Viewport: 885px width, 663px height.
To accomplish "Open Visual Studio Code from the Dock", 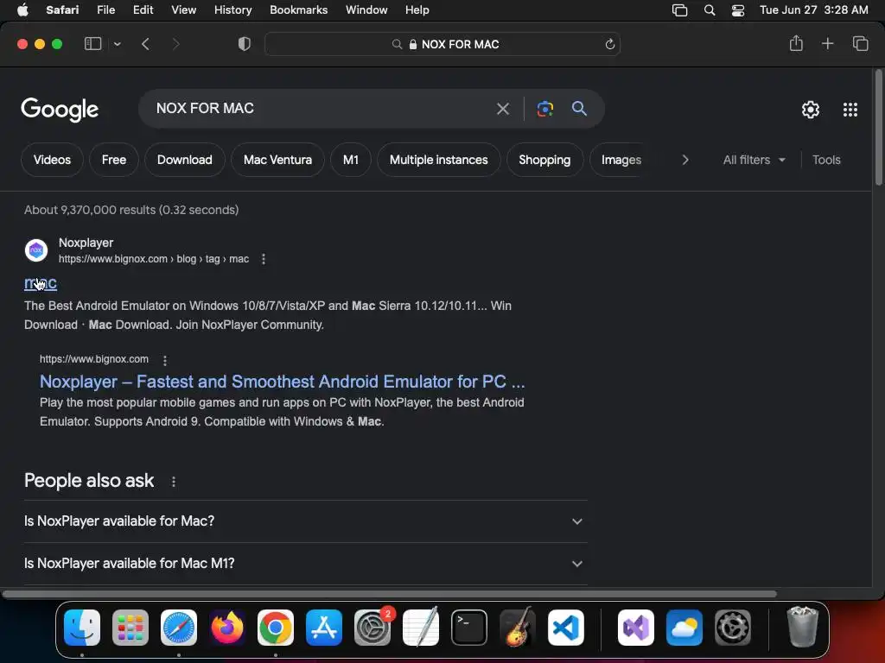I will [565, 627].
